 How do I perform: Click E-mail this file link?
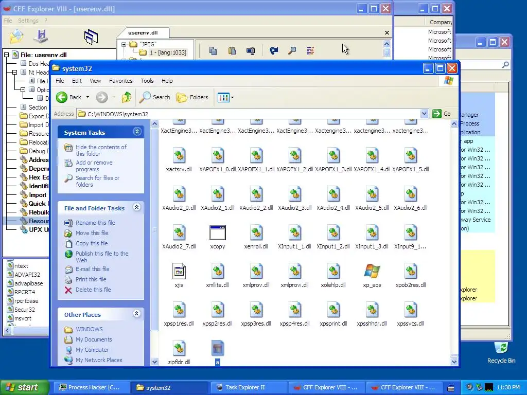coord(92,269)
